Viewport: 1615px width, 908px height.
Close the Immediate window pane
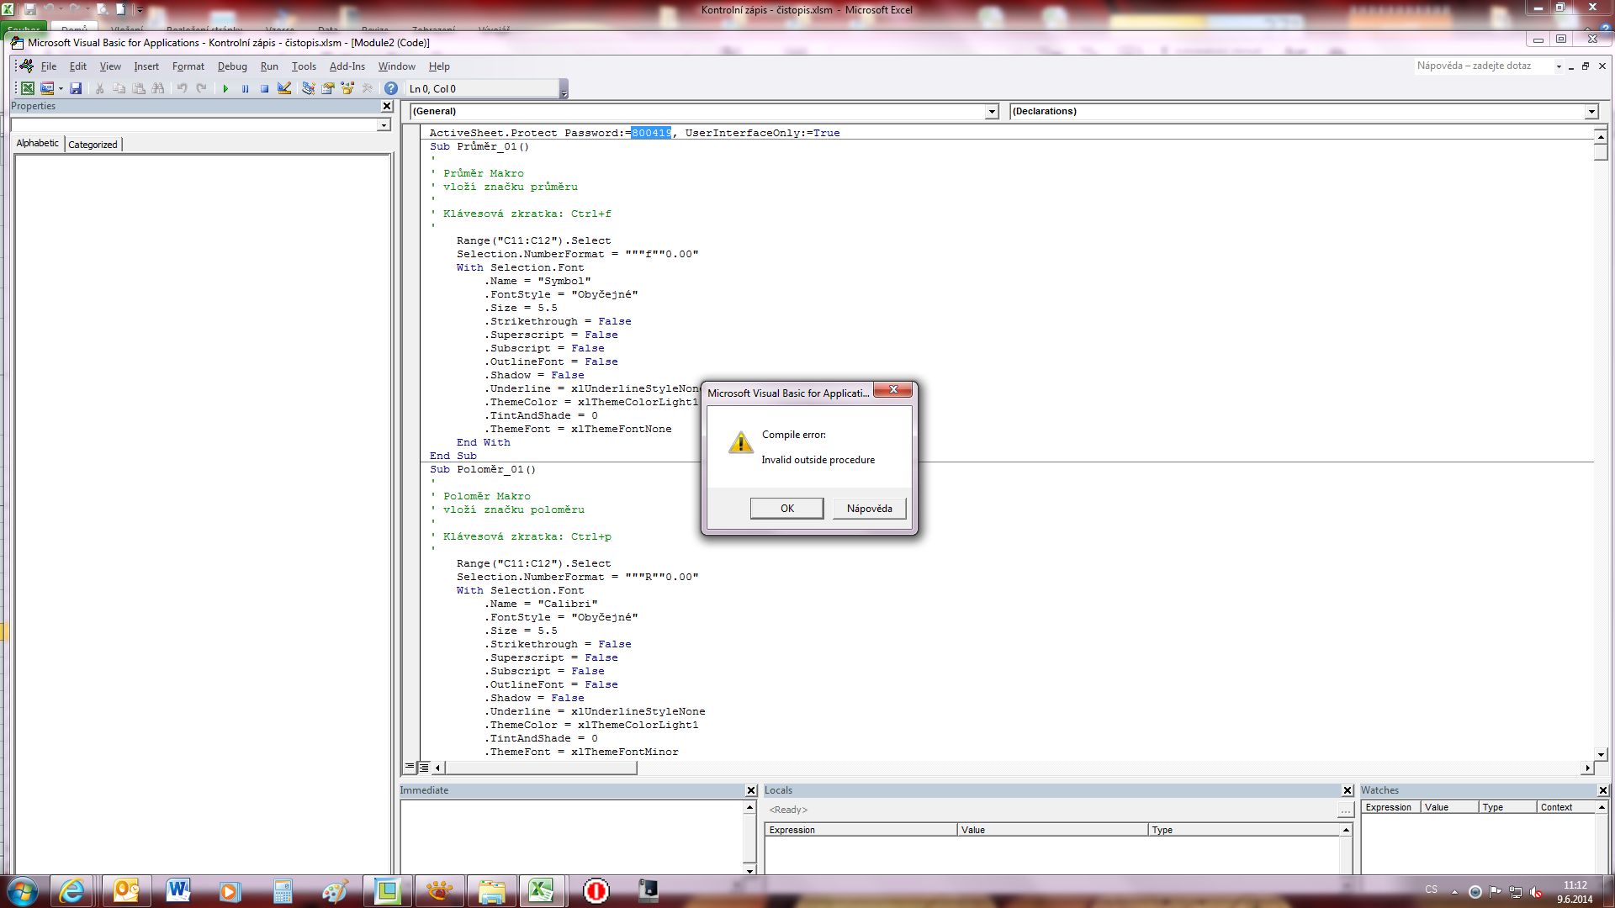coord(751,790)
